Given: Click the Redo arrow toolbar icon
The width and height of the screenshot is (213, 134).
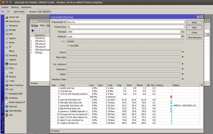Looking at the screenshot, I should (x=8, y=12).
